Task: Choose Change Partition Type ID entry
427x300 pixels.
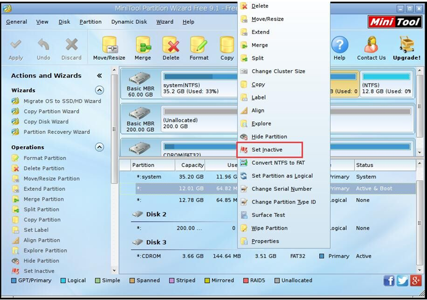Action: coord(284,202)
